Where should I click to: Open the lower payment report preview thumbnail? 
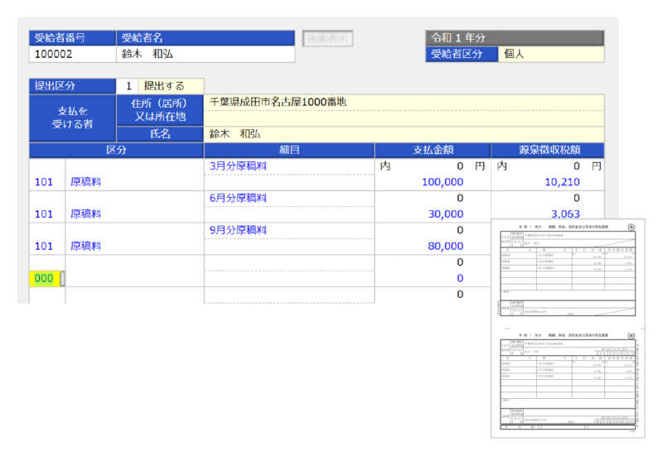click(568, 381)
